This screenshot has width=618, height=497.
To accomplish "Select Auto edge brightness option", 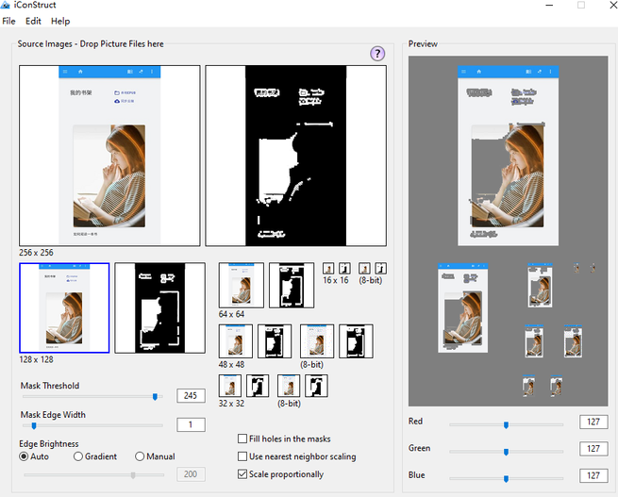I will [25, 456].
